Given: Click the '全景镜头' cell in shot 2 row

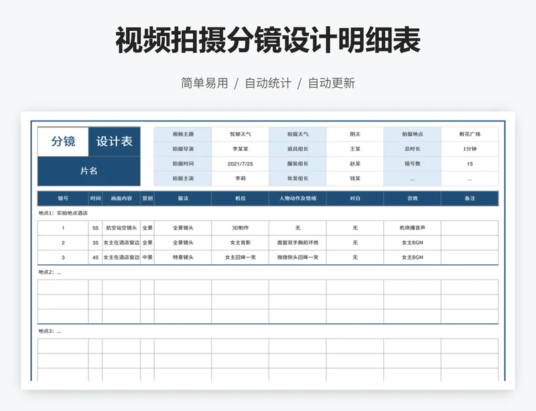Looking at the screenshot, I should pyautogui.click(x=183, y=243).
